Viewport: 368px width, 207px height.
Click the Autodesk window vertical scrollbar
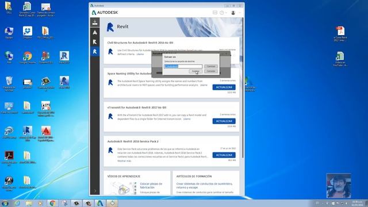243,88
